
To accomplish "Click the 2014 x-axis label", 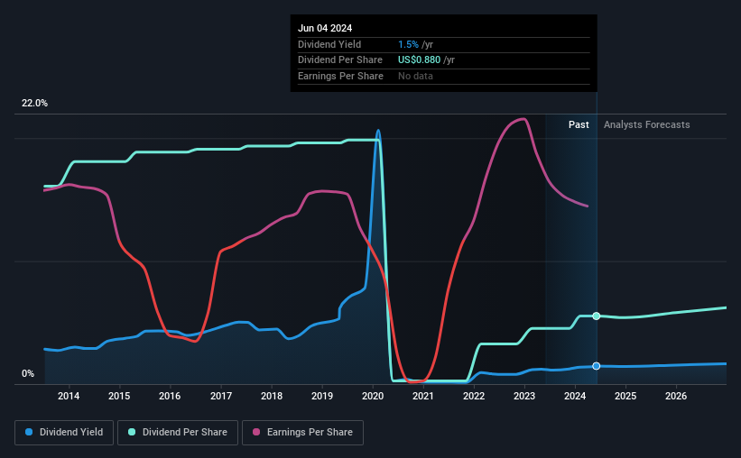I will pos(69,396).
